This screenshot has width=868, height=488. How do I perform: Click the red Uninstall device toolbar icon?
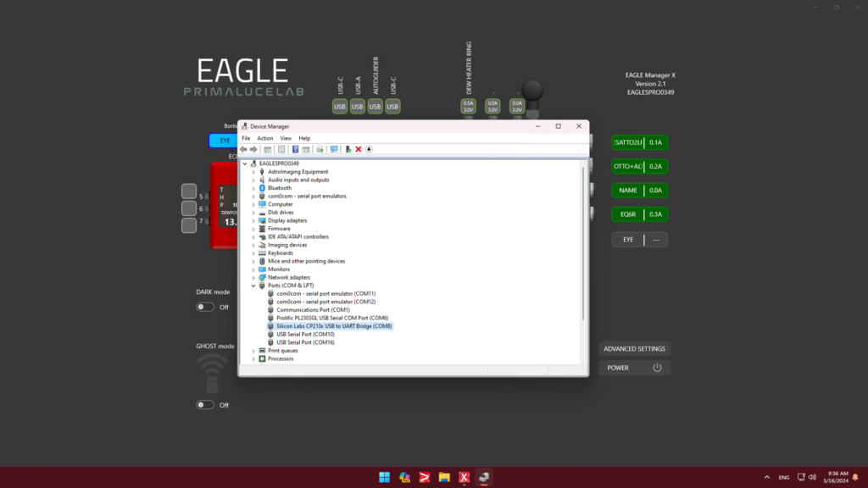tap(358, 149)
